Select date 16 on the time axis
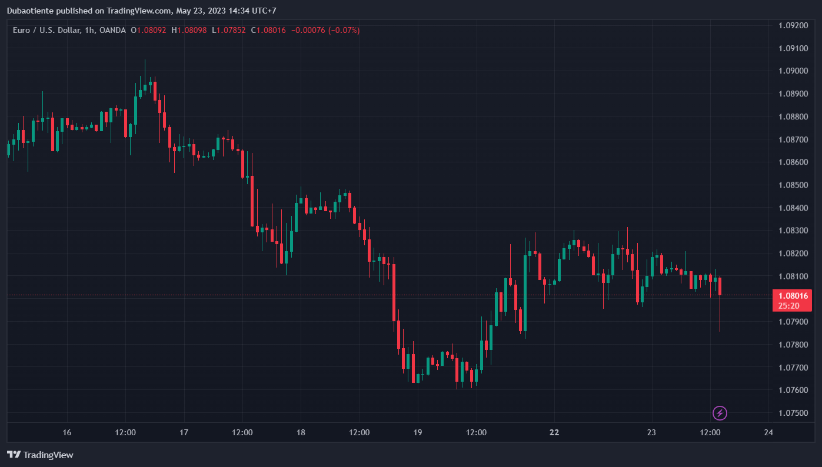 coord(67,432)
